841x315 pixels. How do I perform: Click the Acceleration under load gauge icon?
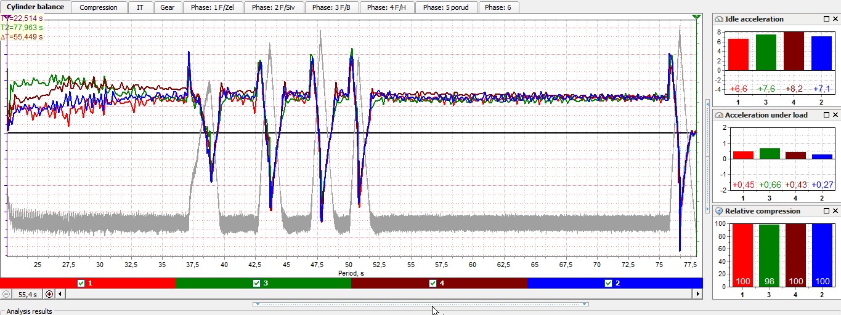[719, 115]
